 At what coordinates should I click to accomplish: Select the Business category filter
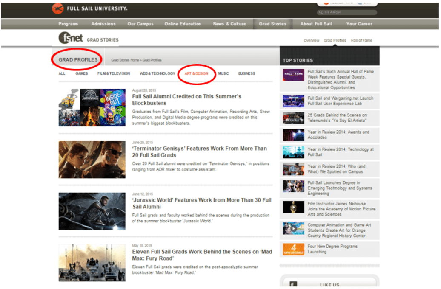tap(246, 73)
